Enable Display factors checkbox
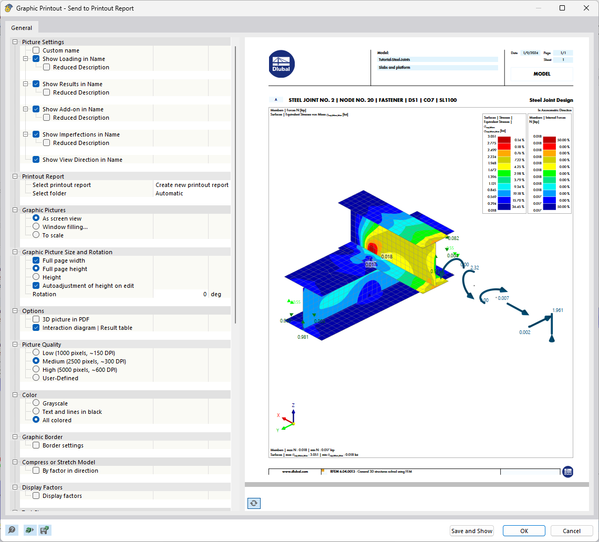 (36, 496)
